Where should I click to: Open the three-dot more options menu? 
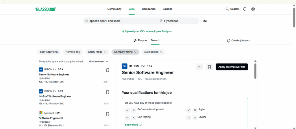[200, 67]
